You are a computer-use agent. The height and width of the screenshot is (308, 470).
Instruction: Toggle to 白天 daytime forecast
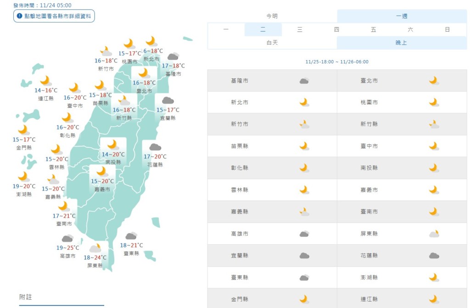click(272, 43)
